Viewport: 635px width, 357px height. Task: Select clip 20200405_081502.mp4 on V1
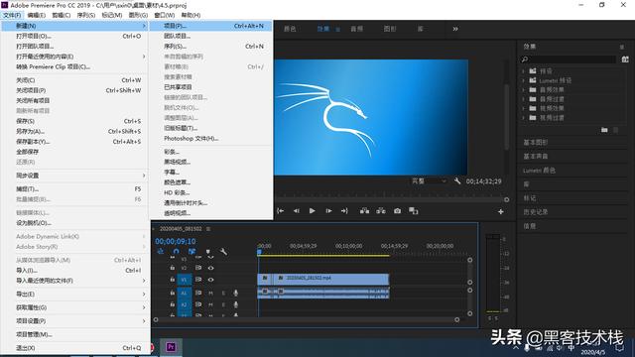(323, 279)
